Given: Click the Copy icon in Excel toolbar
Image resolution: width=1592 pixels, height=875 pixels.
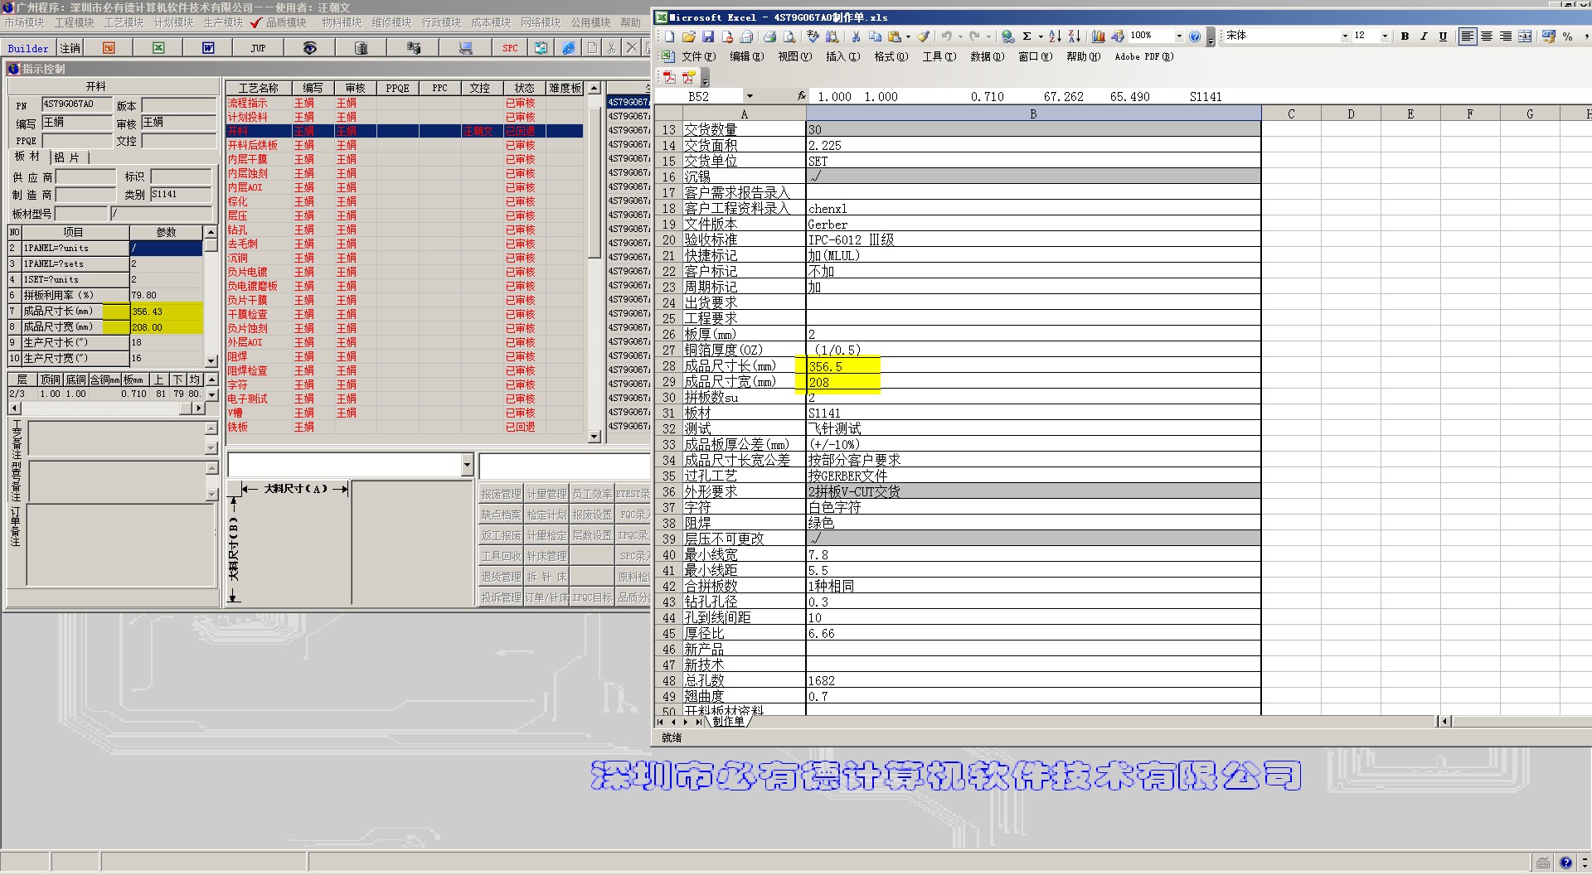Looking at the screenshot, I should click(x=875, y=36).
